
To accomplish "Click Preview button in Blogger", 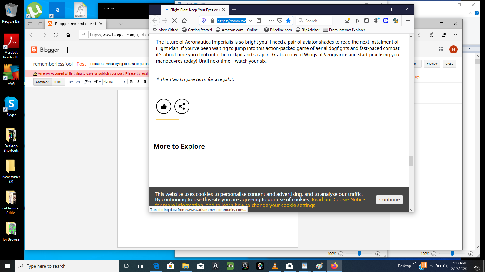I will (x=432, y=64).
